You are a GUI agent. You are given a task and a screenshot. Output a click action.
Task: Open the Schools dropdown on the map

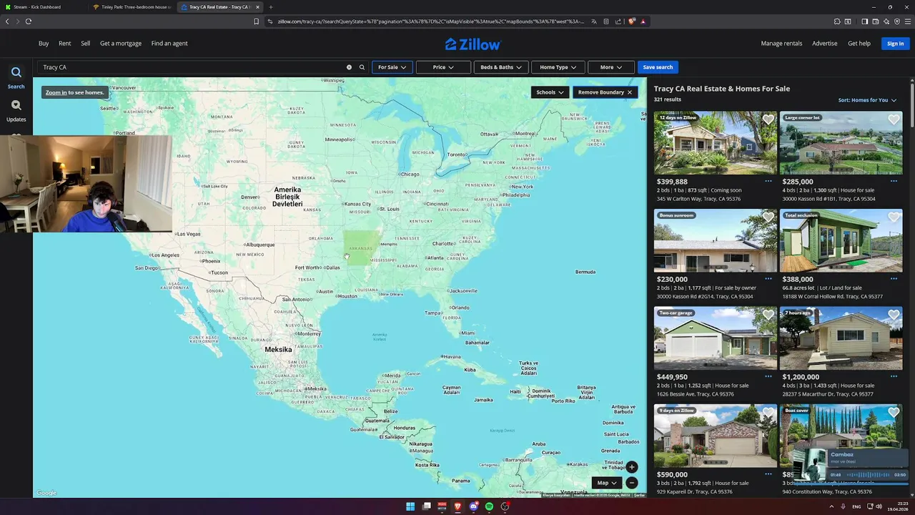click(550, 92)
